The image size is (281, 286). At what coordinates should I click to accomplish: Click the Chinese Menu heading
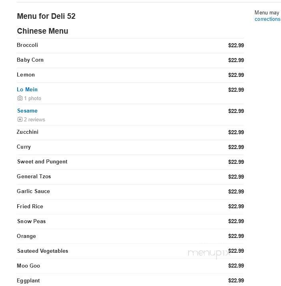[42, 31]
